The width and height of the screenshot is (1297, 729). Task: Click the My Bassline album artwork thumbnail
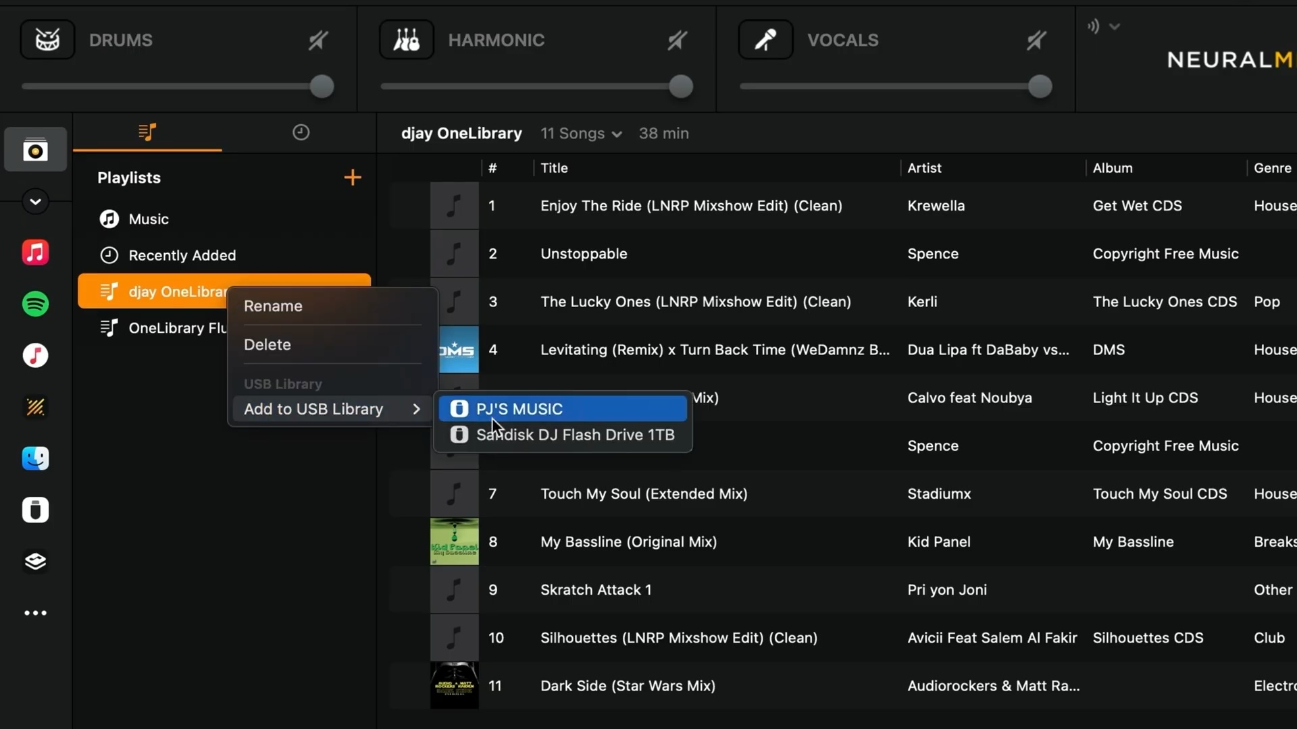pyautogui.click(x=454, y=541)
